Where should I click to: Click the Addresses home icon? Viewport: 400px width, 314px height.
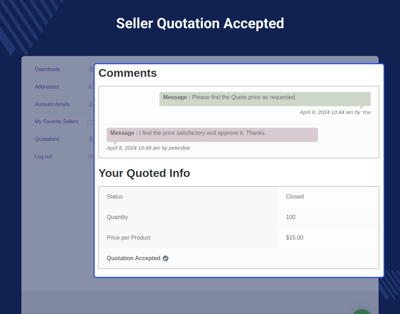pos(90,87)
